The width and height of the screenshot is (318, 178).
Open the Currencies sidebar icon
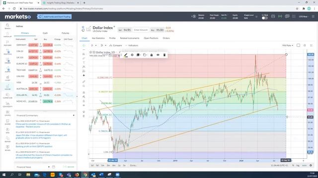7,95
